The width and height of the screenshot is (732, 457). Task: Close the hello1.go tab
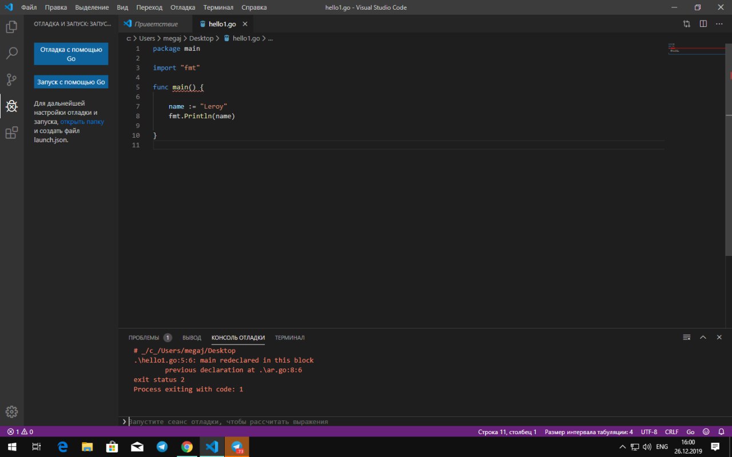[245, 24]
